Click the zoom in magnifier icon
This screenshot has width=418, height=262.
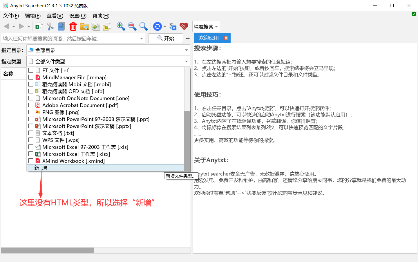pyautogui.click(x=121, y=26)
